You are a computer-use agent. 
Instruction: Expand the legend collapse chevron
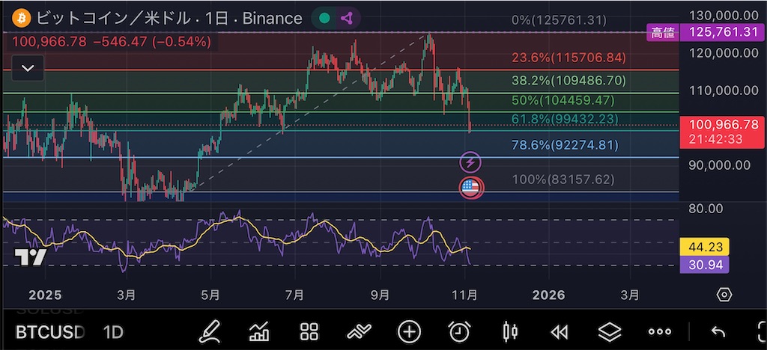pos(28,68)
